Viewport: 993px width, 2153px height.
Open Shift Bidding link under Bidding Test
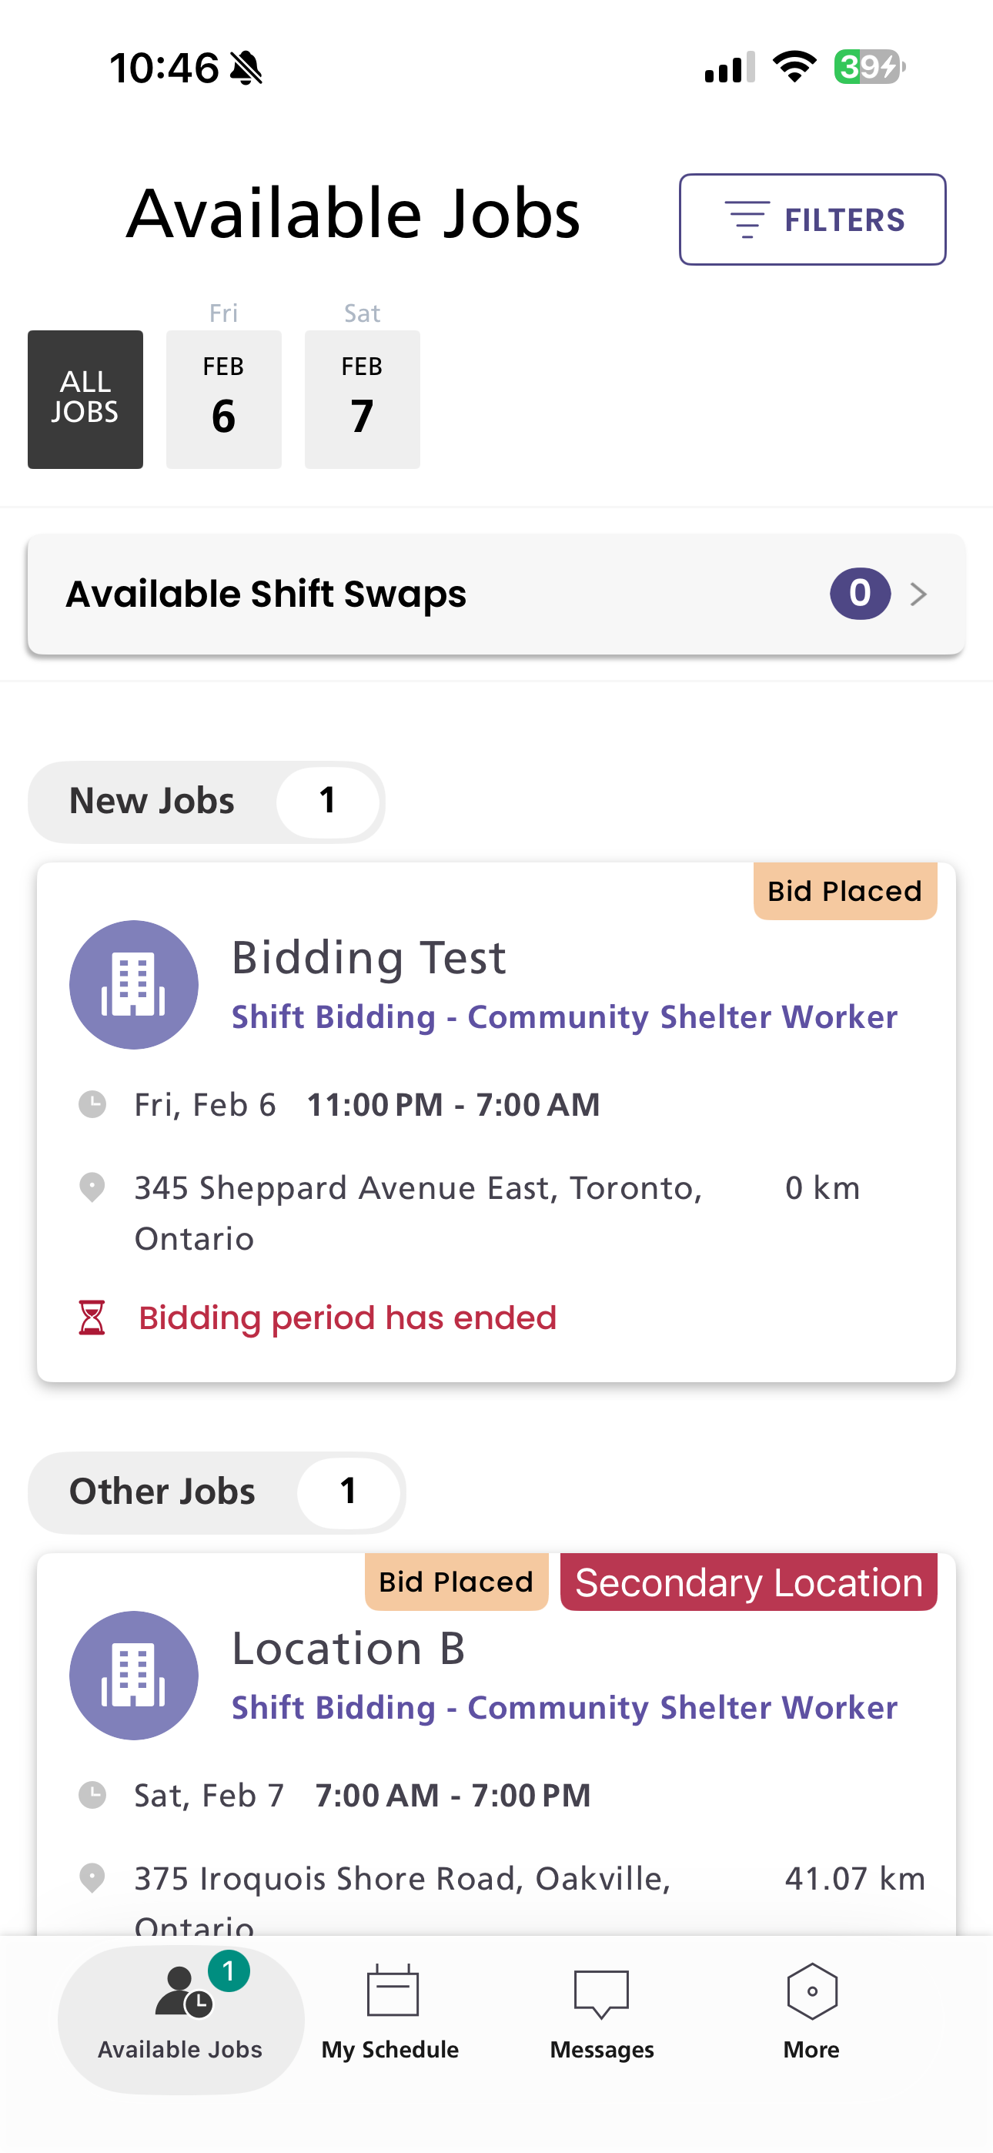click(x=564, y=1017)
